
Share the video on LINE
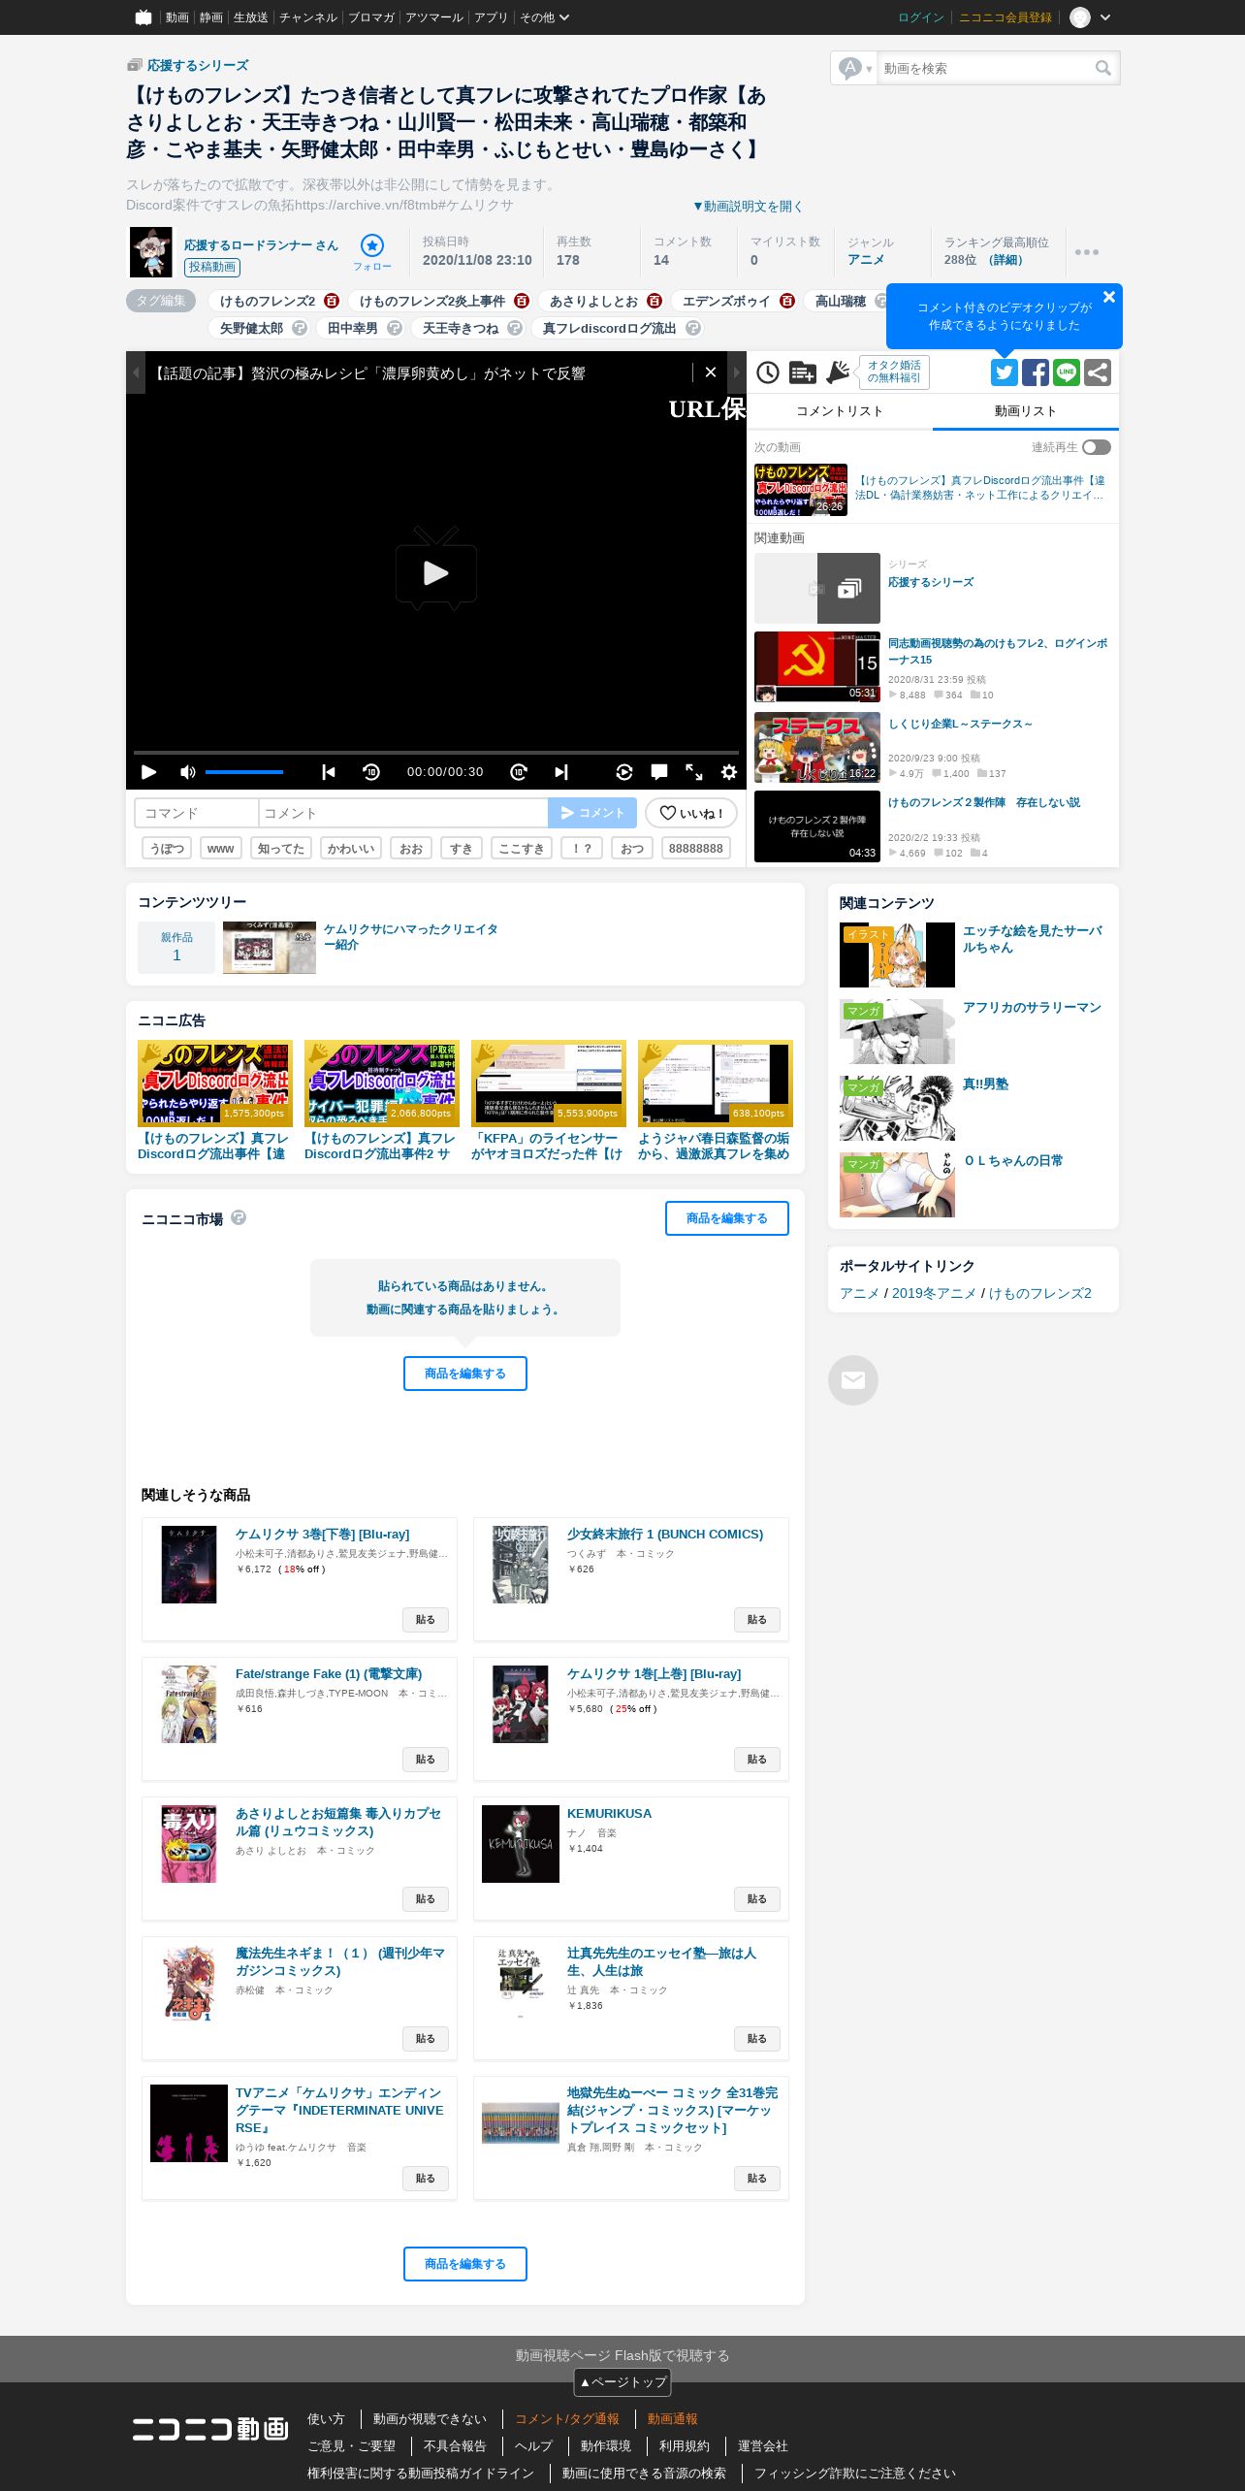point(1067,372)
